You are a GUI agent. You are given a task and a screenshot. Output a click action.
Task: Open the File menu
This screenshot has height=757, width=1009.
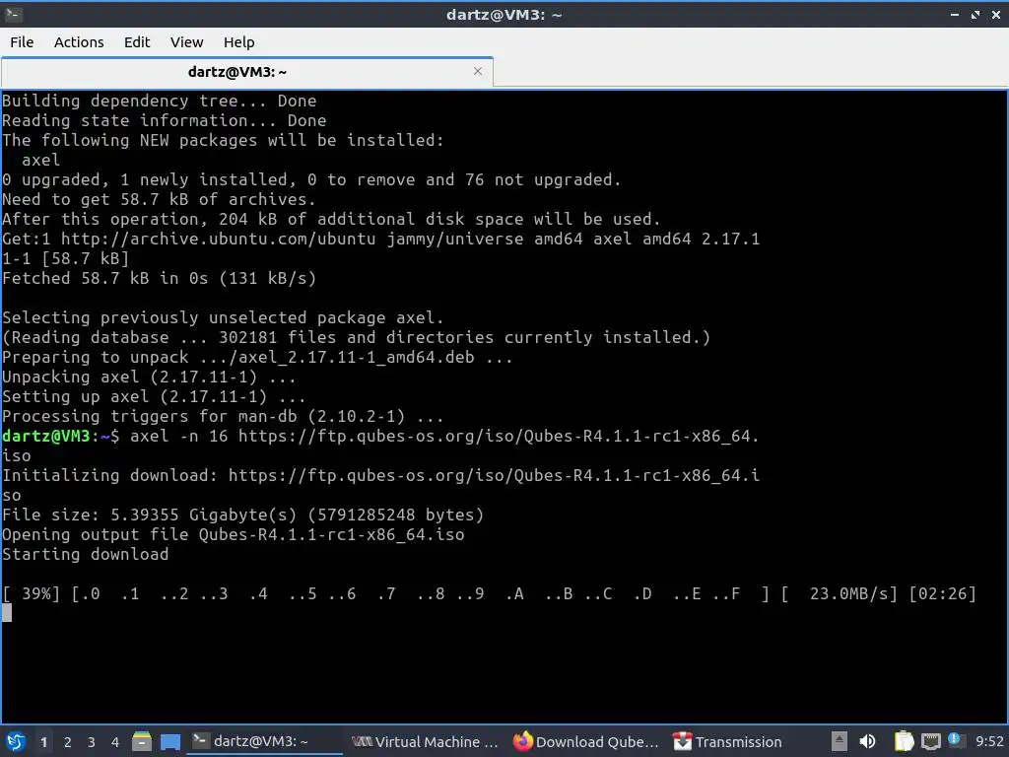point(22,41)
